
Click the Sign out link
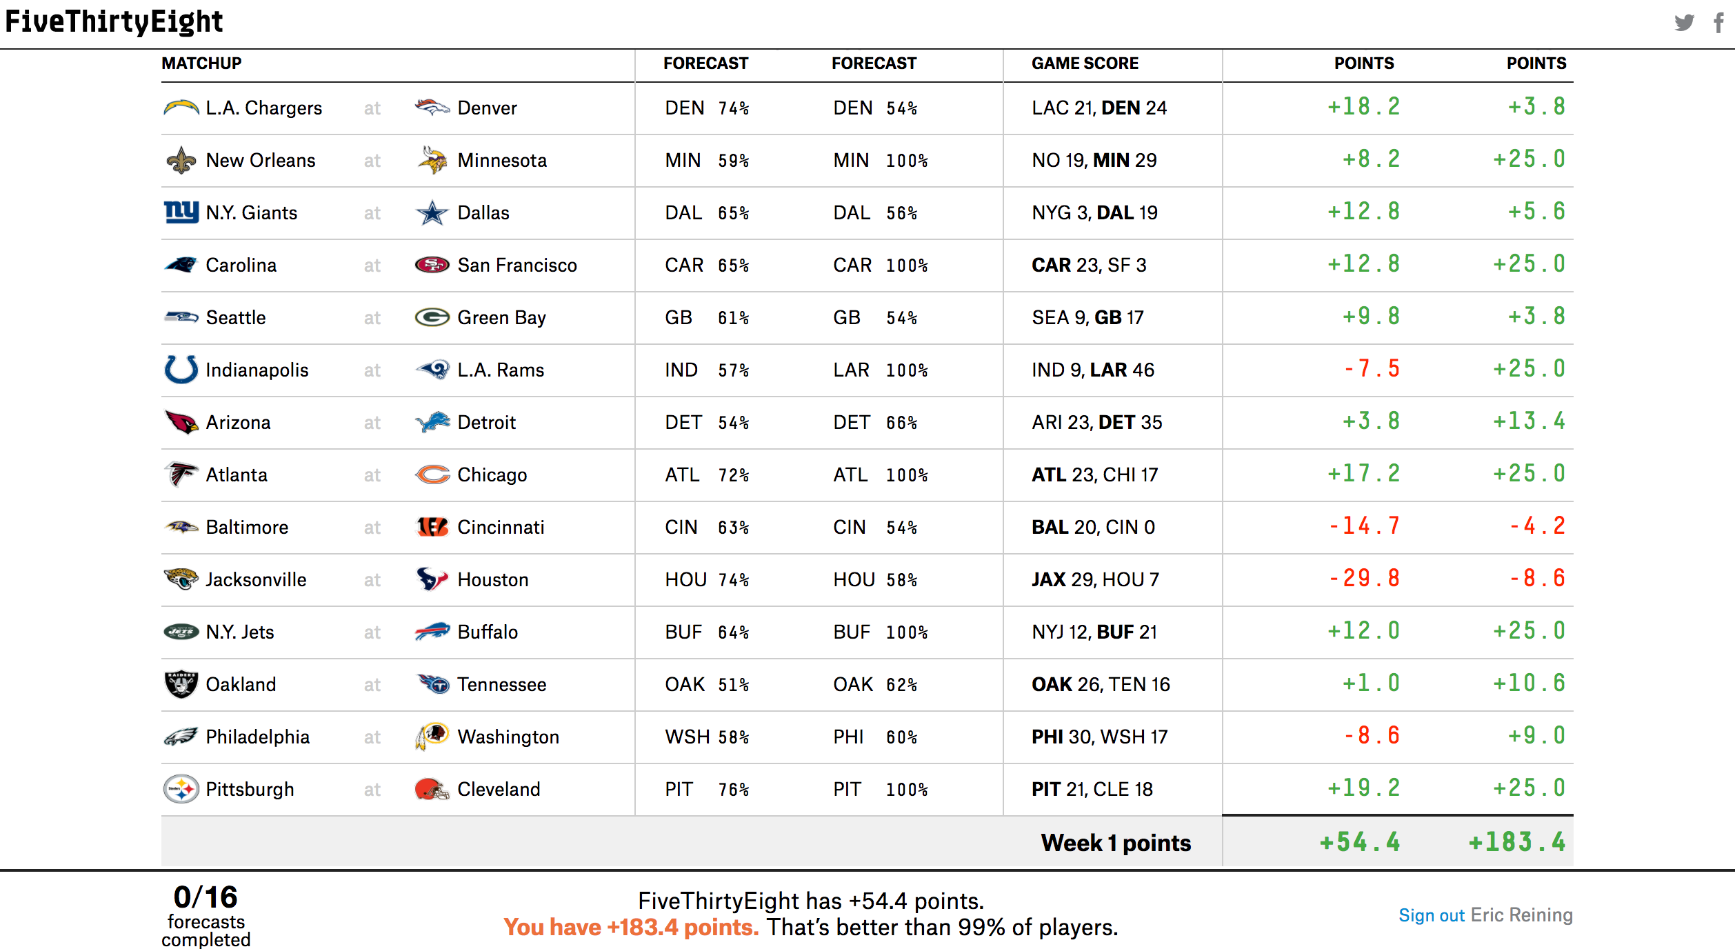[x=1431, y=915]
